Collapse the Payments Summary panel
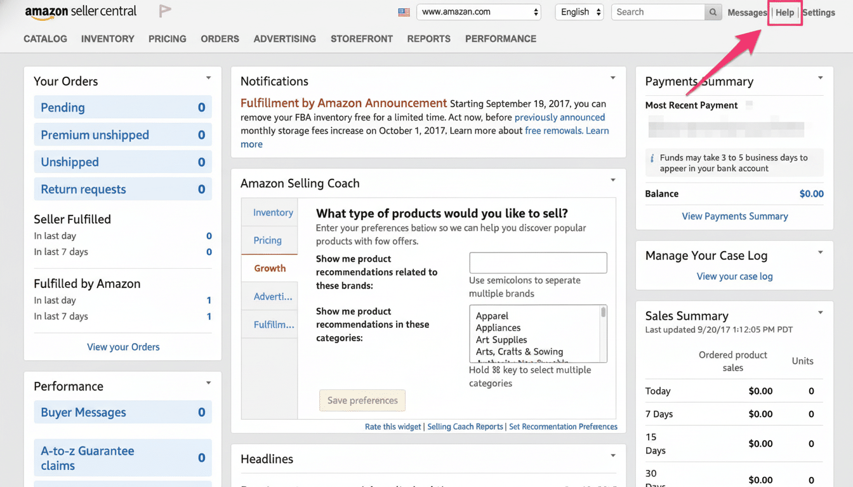The width and height of the screenshot is (853, 487). [819, 77]
